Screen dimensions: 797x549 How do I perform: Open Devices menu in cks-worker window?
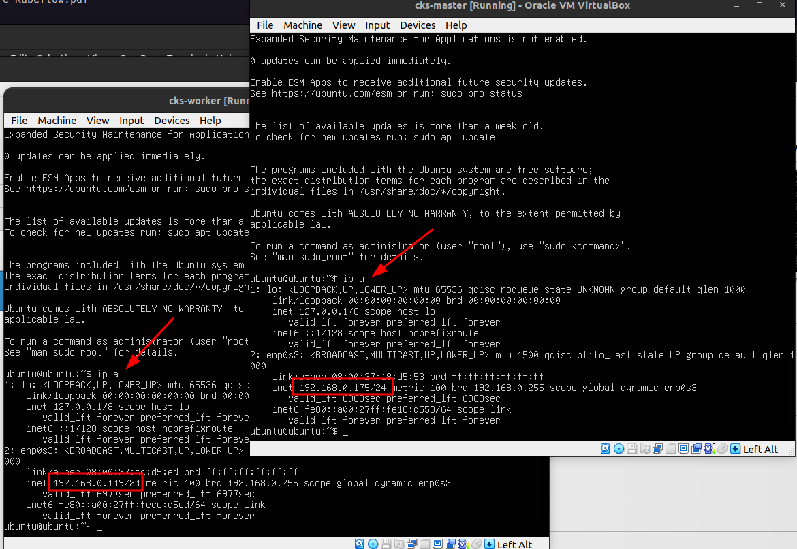[x=172, y=121]
